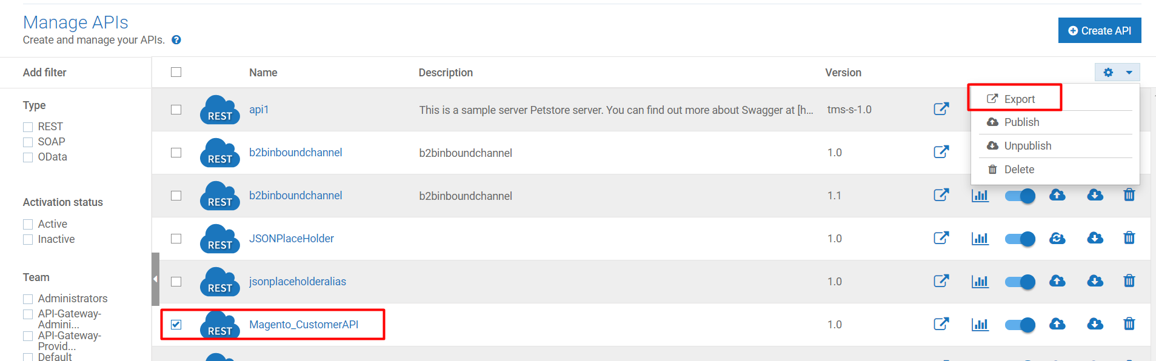Deactivate JSONPlaceHolder using its toggle switch
The height and width of the screenshot is (361, 1156).
pyautogui.click(x=1020, y=238)
